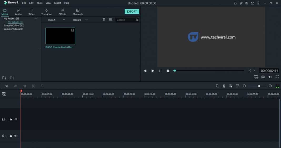Set mark-in point brace

(x=250, y=71)
